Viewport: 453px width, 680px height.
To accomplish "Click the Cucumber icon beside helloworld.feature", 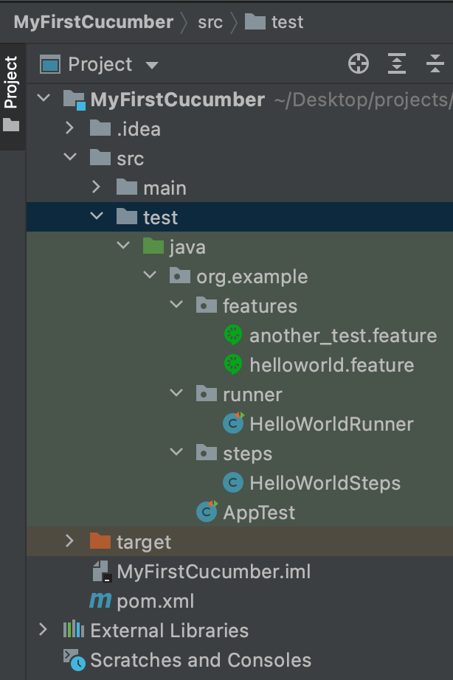I will click(232, 364).
